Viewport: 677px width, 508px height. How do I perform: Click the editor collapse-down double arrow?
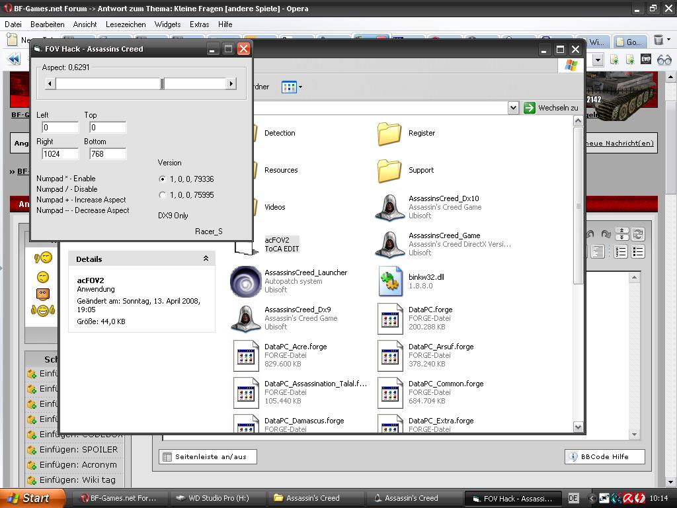tap(621, 237)
